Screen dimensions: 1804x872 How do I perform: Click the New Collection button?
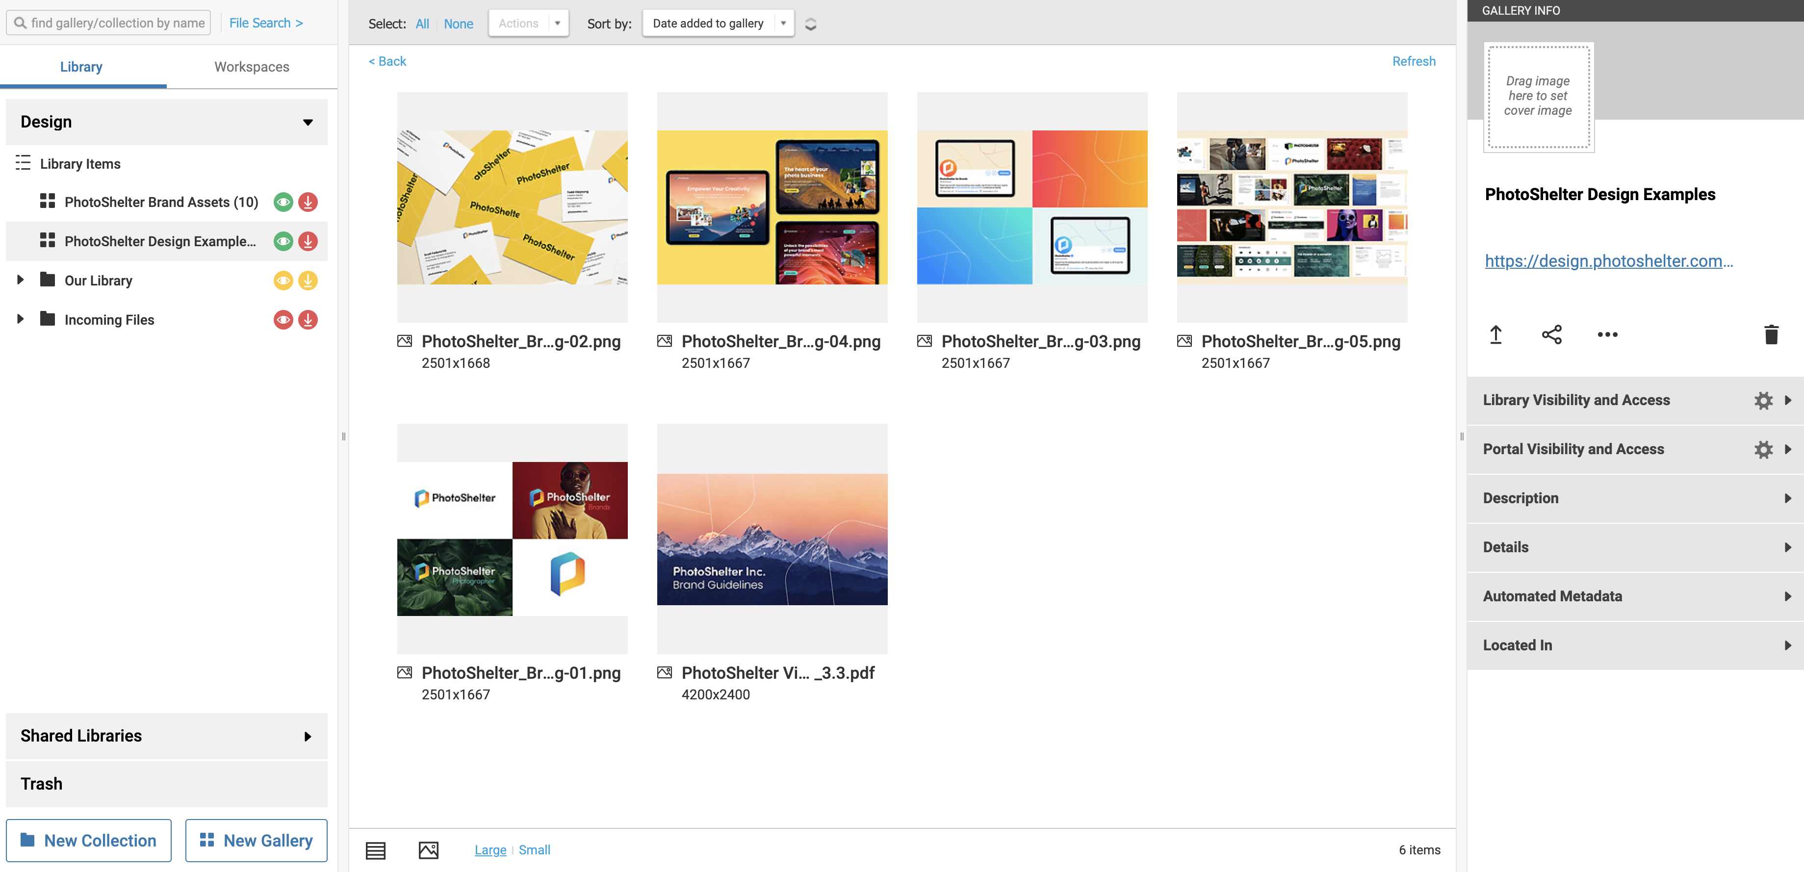click(x=88, y=840)
